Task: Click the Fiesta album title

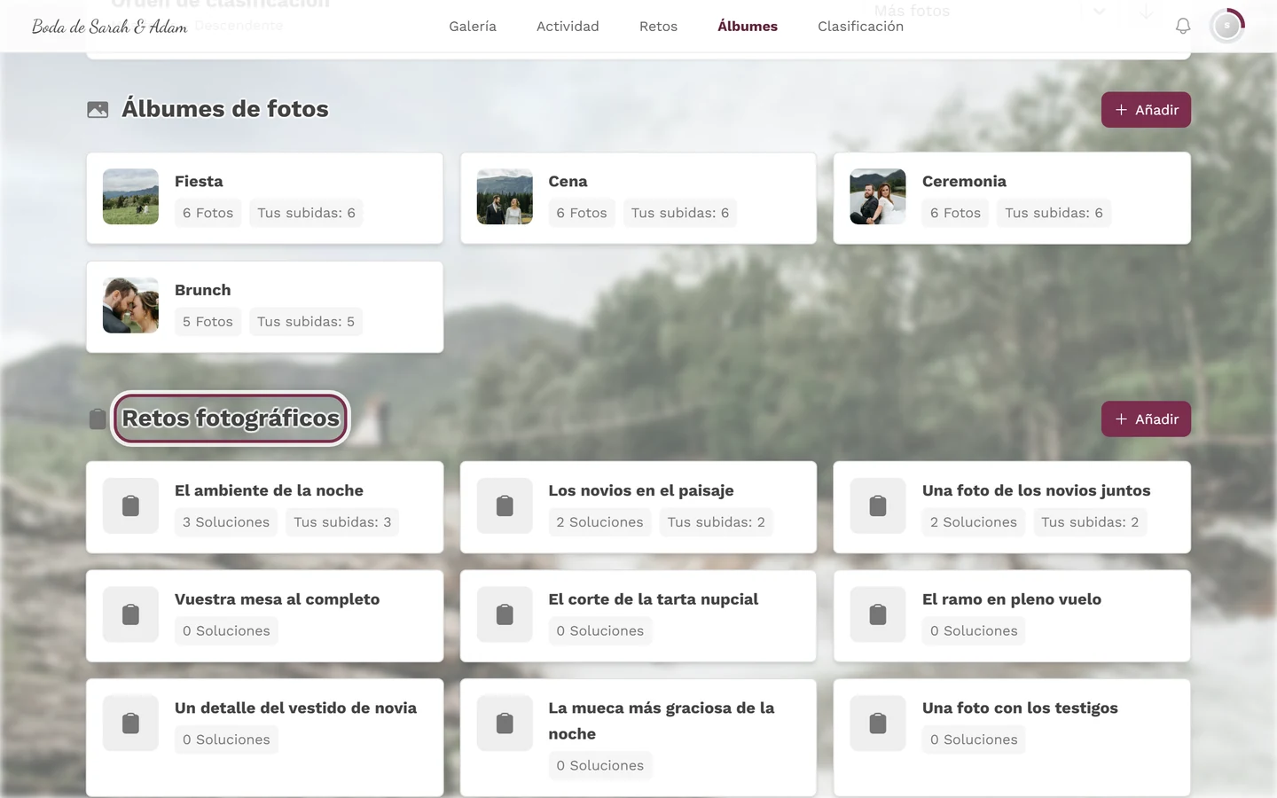Action: pyautogui.click(x=199, y=181)
